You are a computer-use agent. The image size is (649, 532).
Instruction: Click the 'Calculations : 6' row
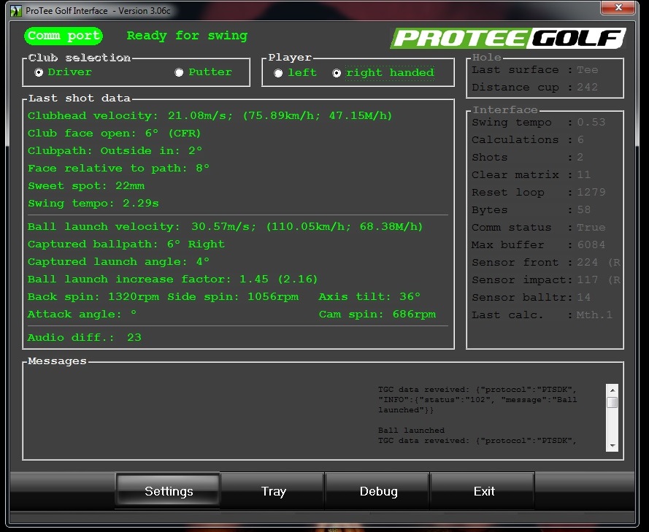[528, 140]
